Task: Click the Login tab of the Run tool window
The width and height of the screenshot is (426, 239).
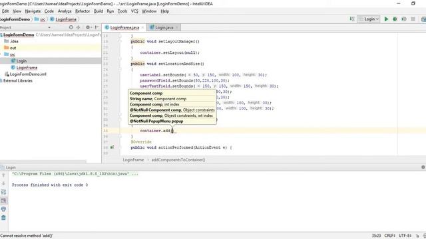Action: click(8, 167)
